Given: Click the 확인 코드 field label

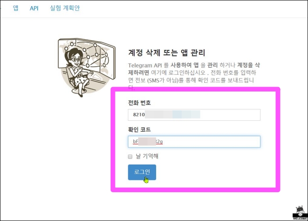Looking at the screenshot, I should 139,129.
